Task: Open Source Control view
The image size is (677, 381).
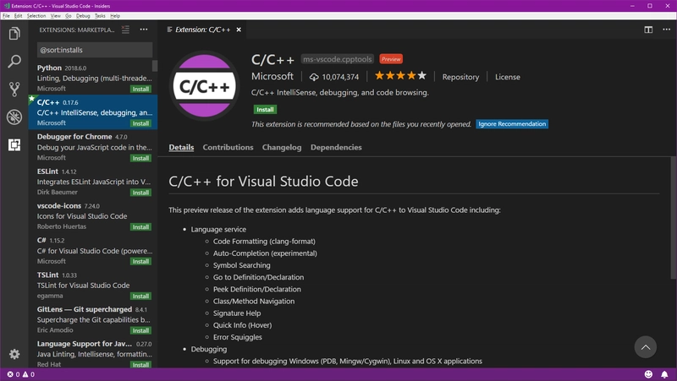Action: tap(14, 90)
